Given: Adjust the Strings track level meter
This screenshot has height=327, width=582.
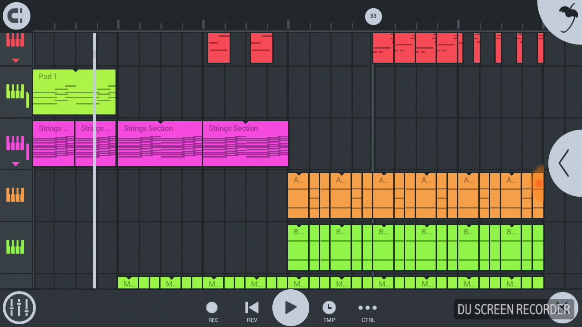Looking at the screenshot, I should pyautogui.click(x=28, y=151).
